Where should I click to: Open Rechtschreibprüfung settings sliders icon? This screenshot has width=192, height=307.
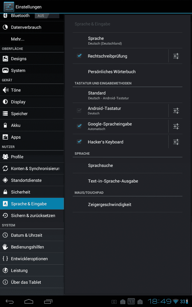tap(176, 56)
